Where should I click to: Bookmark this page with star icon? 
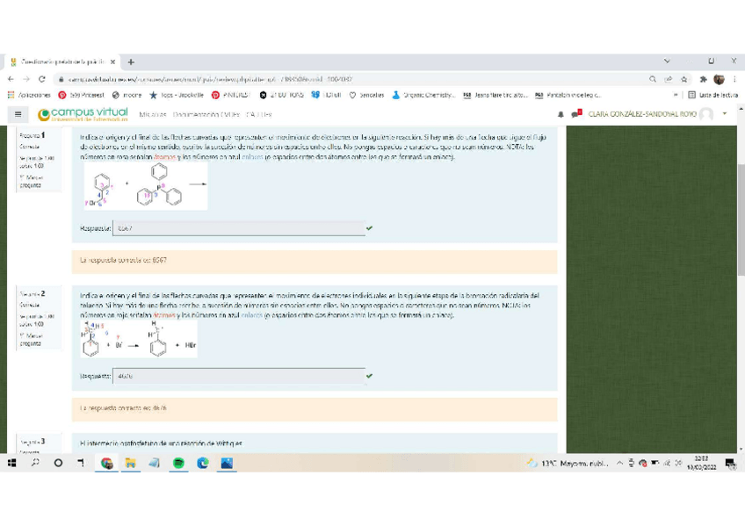tap(684, 79)
